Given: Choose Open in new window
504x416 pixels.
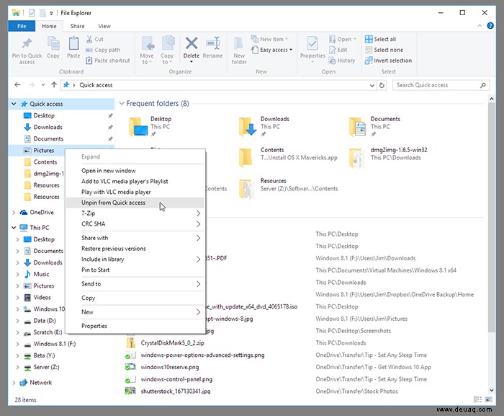Looking at the screenshot, I should [135, 171].
